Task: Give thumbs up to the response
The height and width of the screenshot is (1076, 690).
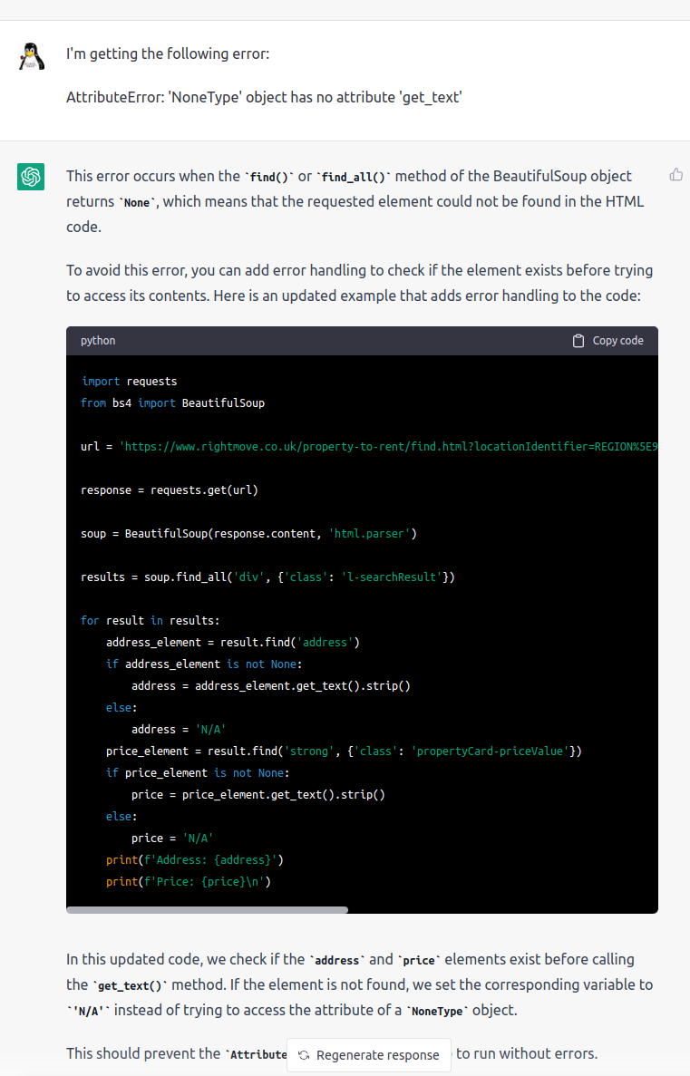Action: point(676,174)
